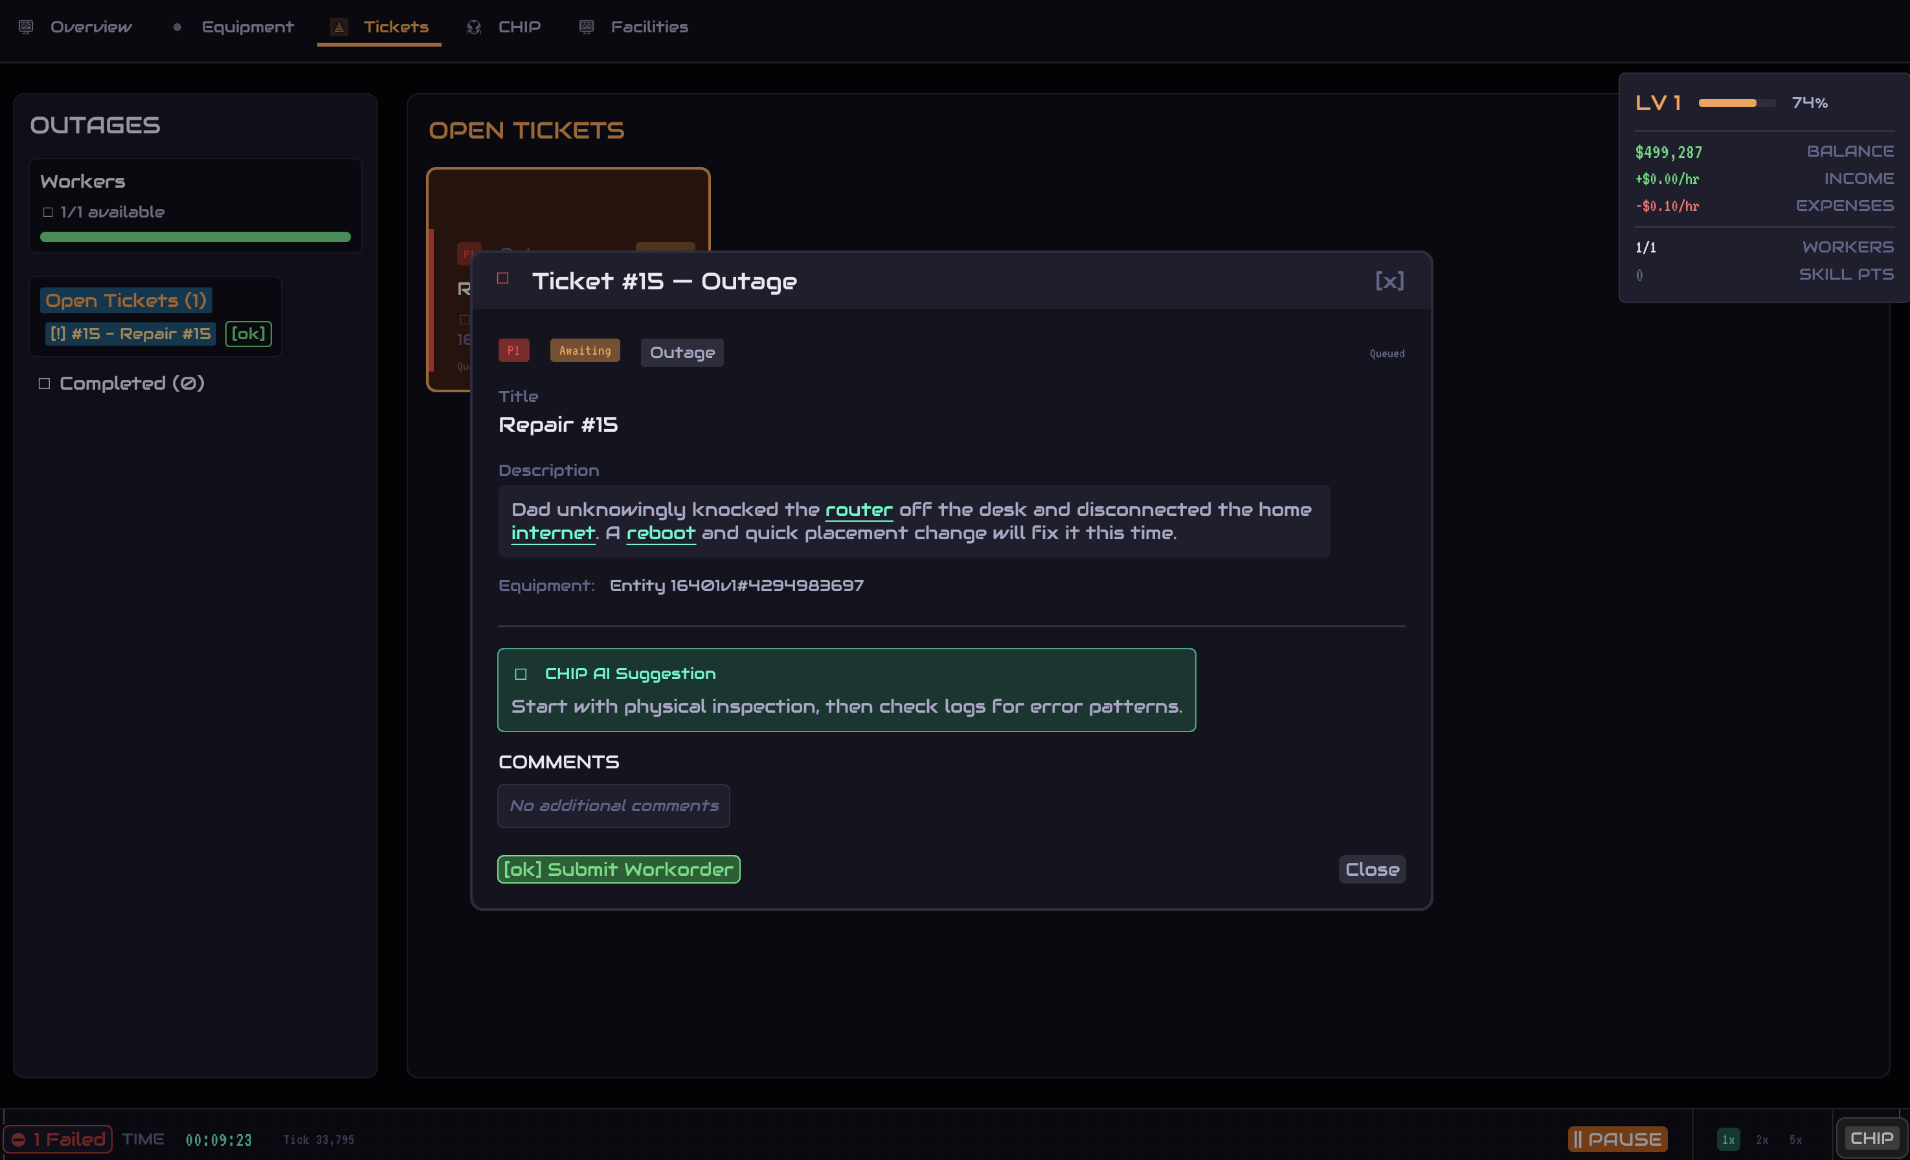The height and width of the screenshot is (1160, 1910).
Task: Switch to the Equipment tab
Action: 247,27
